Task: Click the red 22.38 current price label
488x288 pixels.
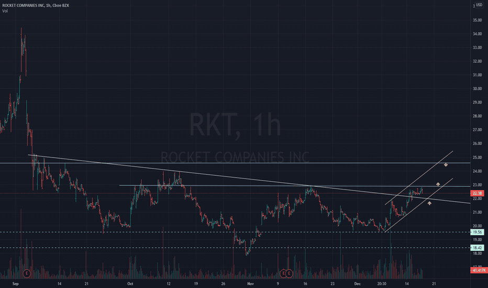Action: (477, 193)
